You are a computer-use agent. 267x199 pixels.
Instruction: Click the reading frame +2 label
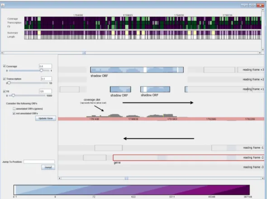point(253,79)
